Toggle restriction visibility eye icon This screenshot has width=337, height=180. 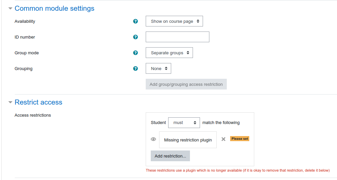point(153,139)
